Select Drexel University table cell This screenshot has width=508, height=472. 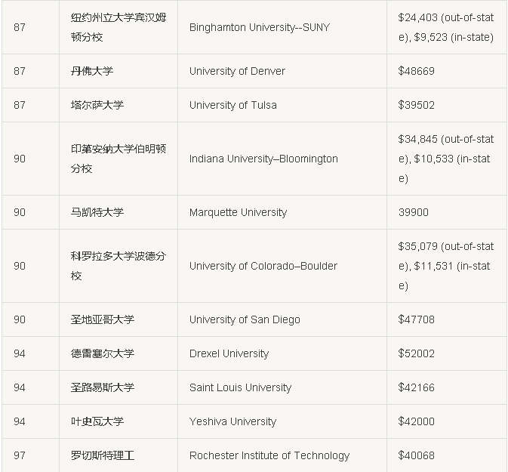pyautogui.click(x=229, y=353)
